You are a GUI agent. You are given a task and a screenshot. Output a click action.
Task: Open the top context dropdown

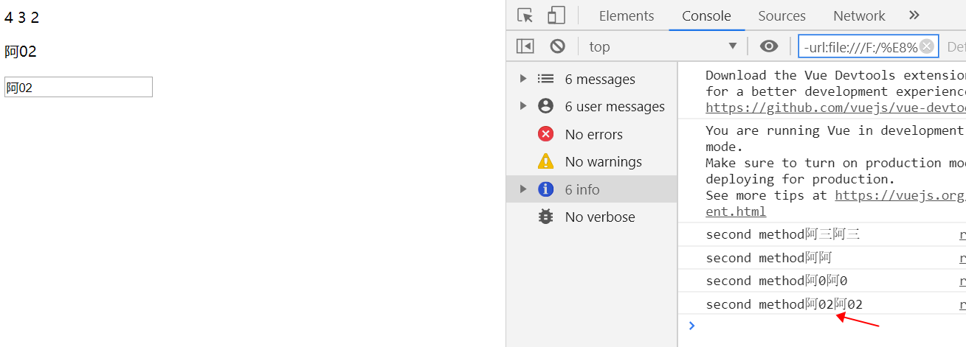coord(663,46)
